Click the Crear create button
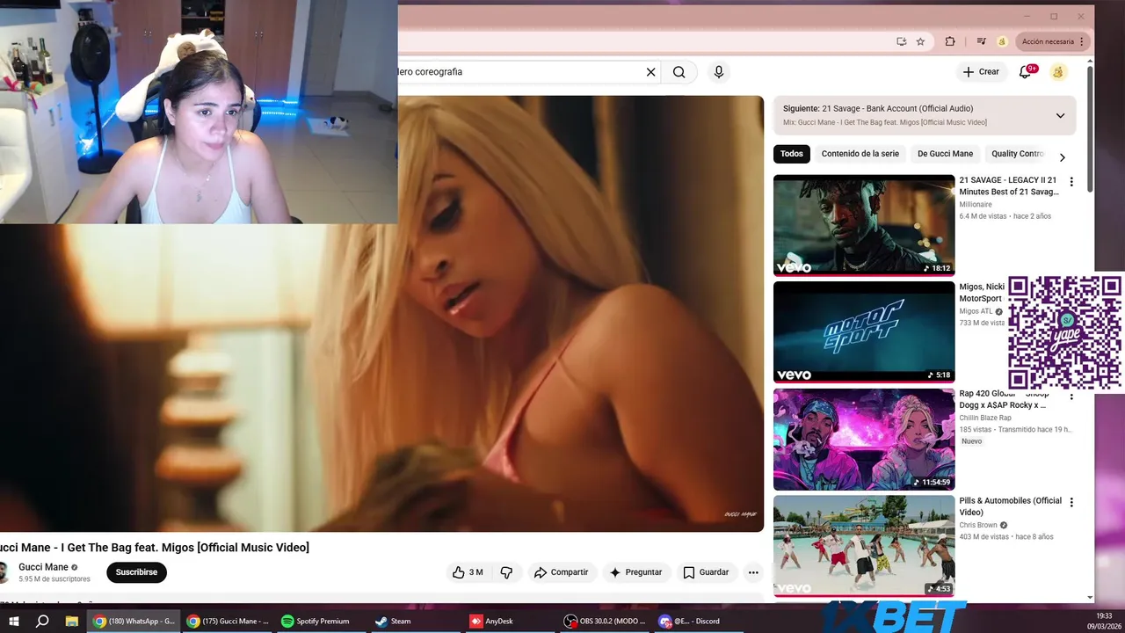 pos(981,72)
